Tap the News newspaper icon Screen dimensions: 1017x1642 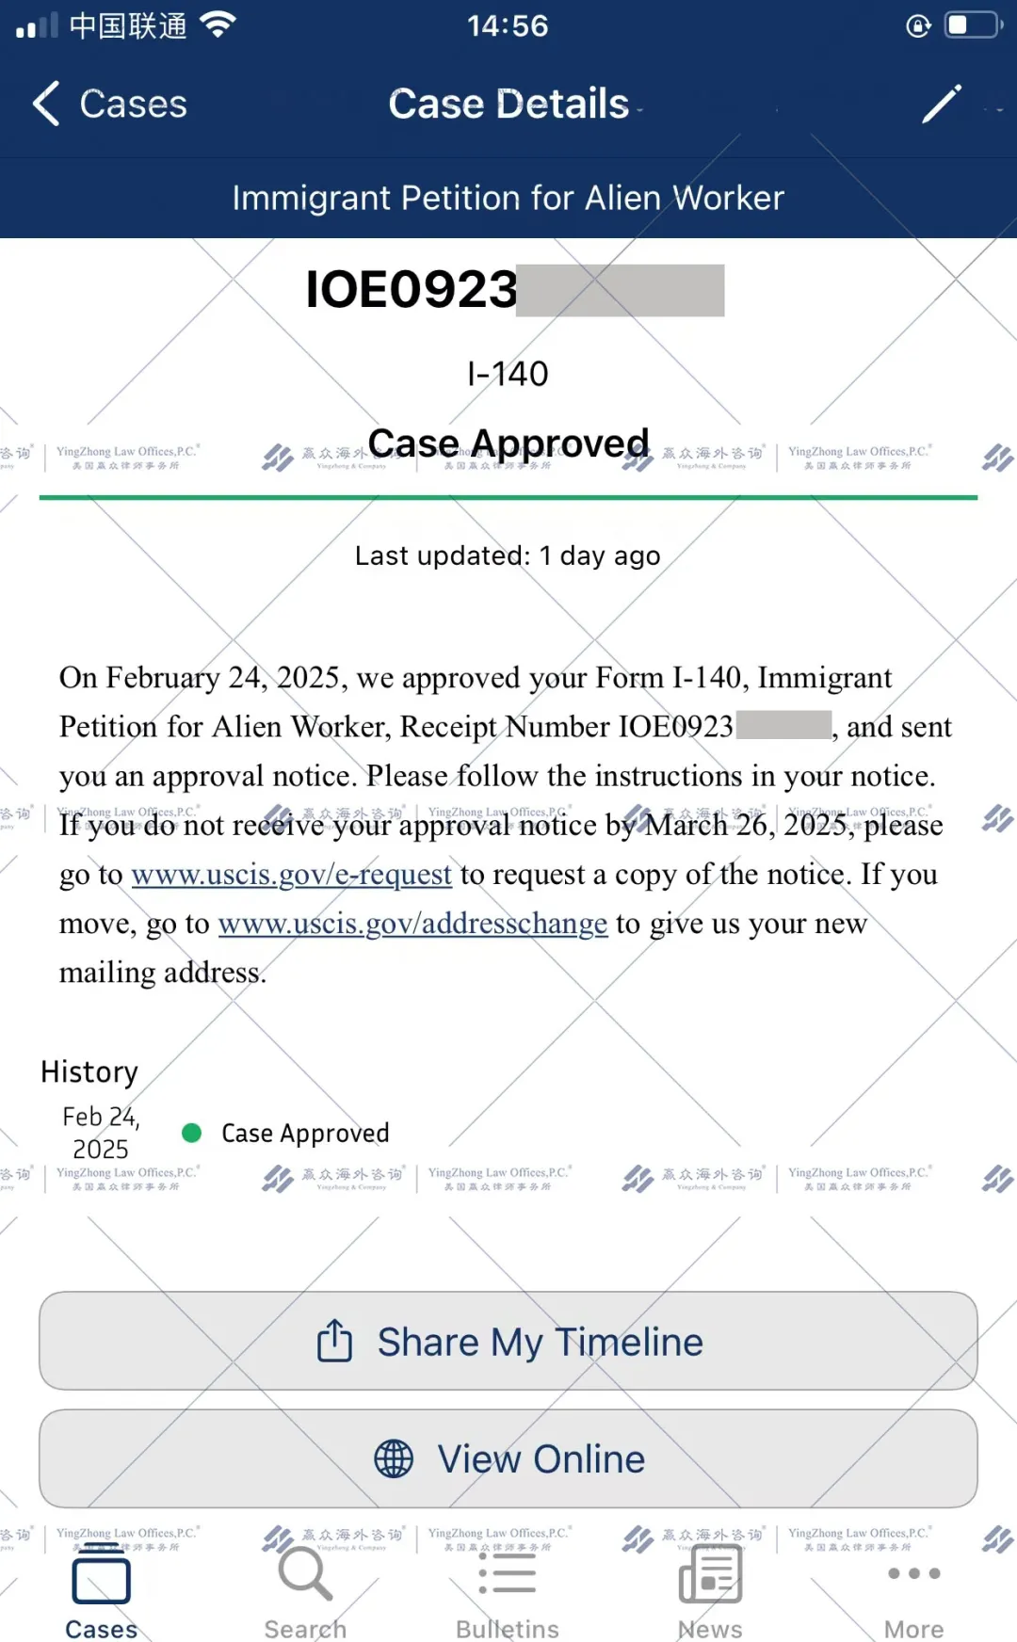click(710, 1574)
